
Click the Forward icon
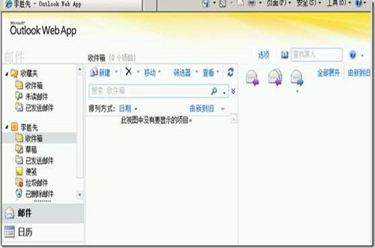[x=297, y=77]
